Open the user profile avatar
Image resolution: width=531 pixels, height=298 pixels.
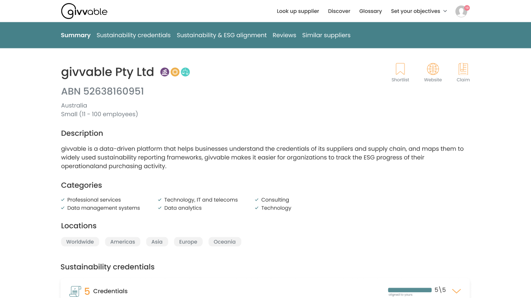[x=461, y=11]
